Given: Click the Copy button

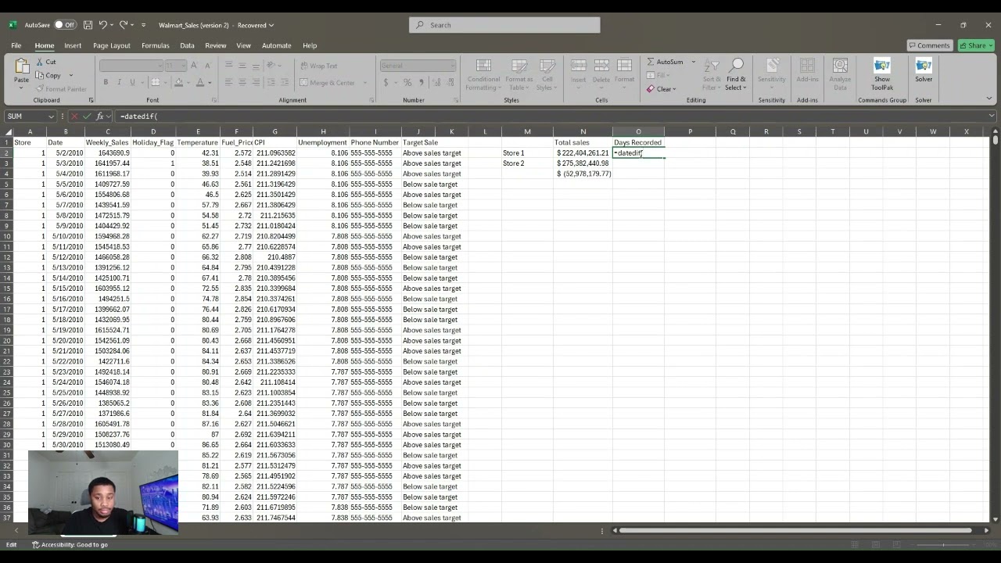Looking at the screenshot, I should click(48, 76).
